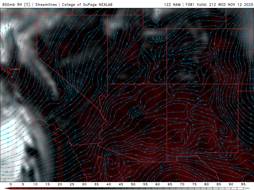Click the dark red left arrow of color bar
The height and width of the screenshot is (190, 254).
(x=7, y=188)
